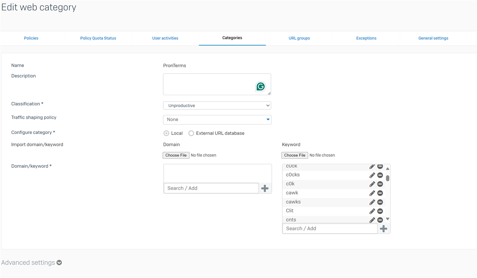Click the Grammarly icon in Description box
This screenshot has width=477, height=278.
pyautogui.click(x=260, y=87)
